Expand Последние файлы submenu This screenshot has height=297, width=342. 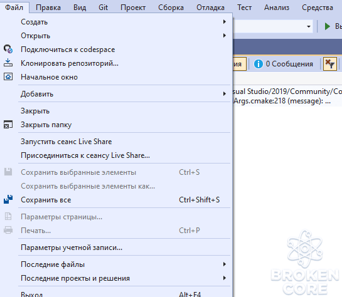[115, 264]
